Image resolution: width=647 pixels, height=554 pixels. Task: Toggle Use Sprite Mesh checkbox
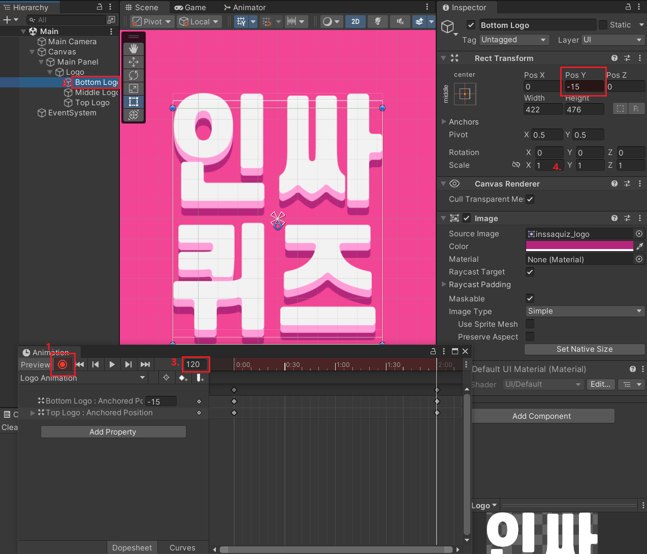coord(530,324)
